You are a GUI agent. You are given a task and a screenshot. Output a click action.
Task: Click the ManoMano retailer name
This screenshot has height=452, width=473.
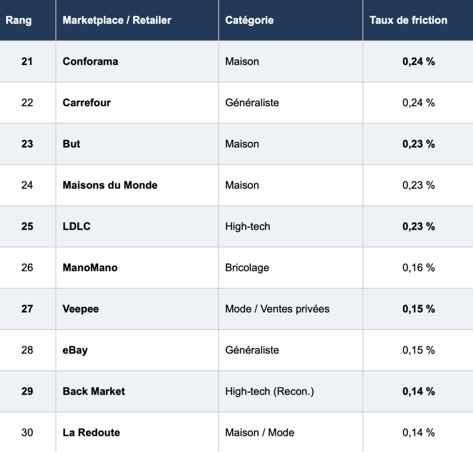pos(90,268)
